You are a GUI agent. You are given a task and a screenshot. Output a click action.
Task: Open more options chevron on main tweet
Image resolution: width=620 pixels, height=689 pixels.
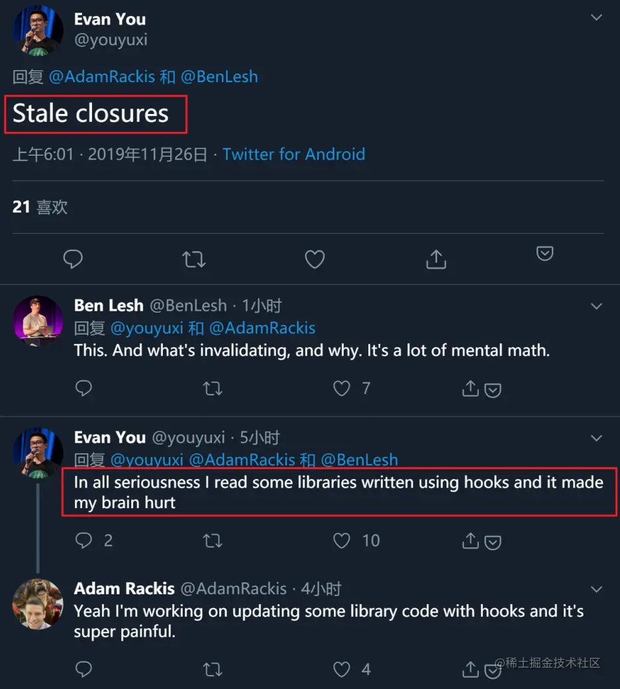click(596, 18)
